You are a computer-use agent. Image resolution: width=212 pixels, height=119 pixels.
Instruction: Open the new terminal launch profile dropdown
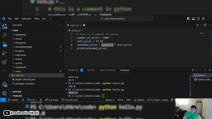tap(196, 70)
